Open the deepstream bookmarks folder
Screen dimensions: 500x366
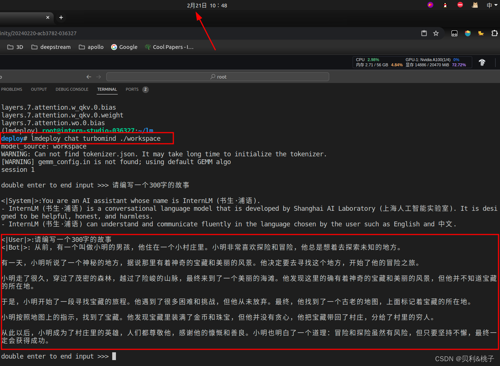[x=51, y=47]
